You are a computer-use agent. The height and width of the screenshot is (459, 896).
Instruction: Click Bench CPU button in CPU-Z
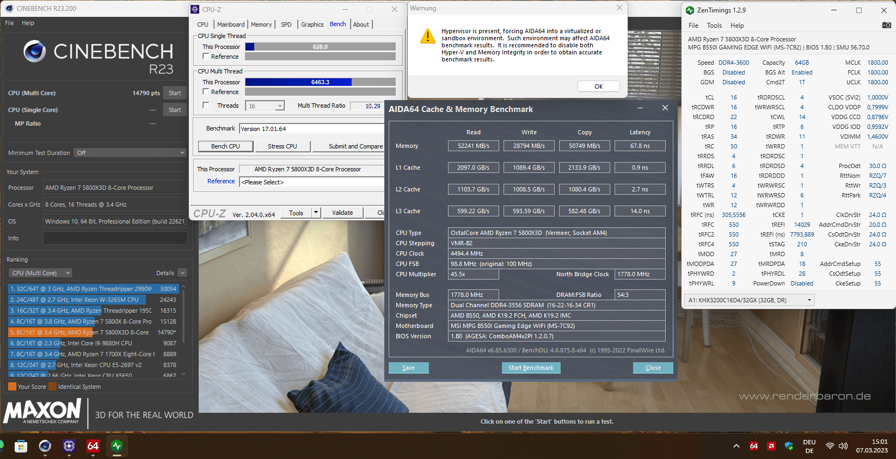[x=225, y=146]
